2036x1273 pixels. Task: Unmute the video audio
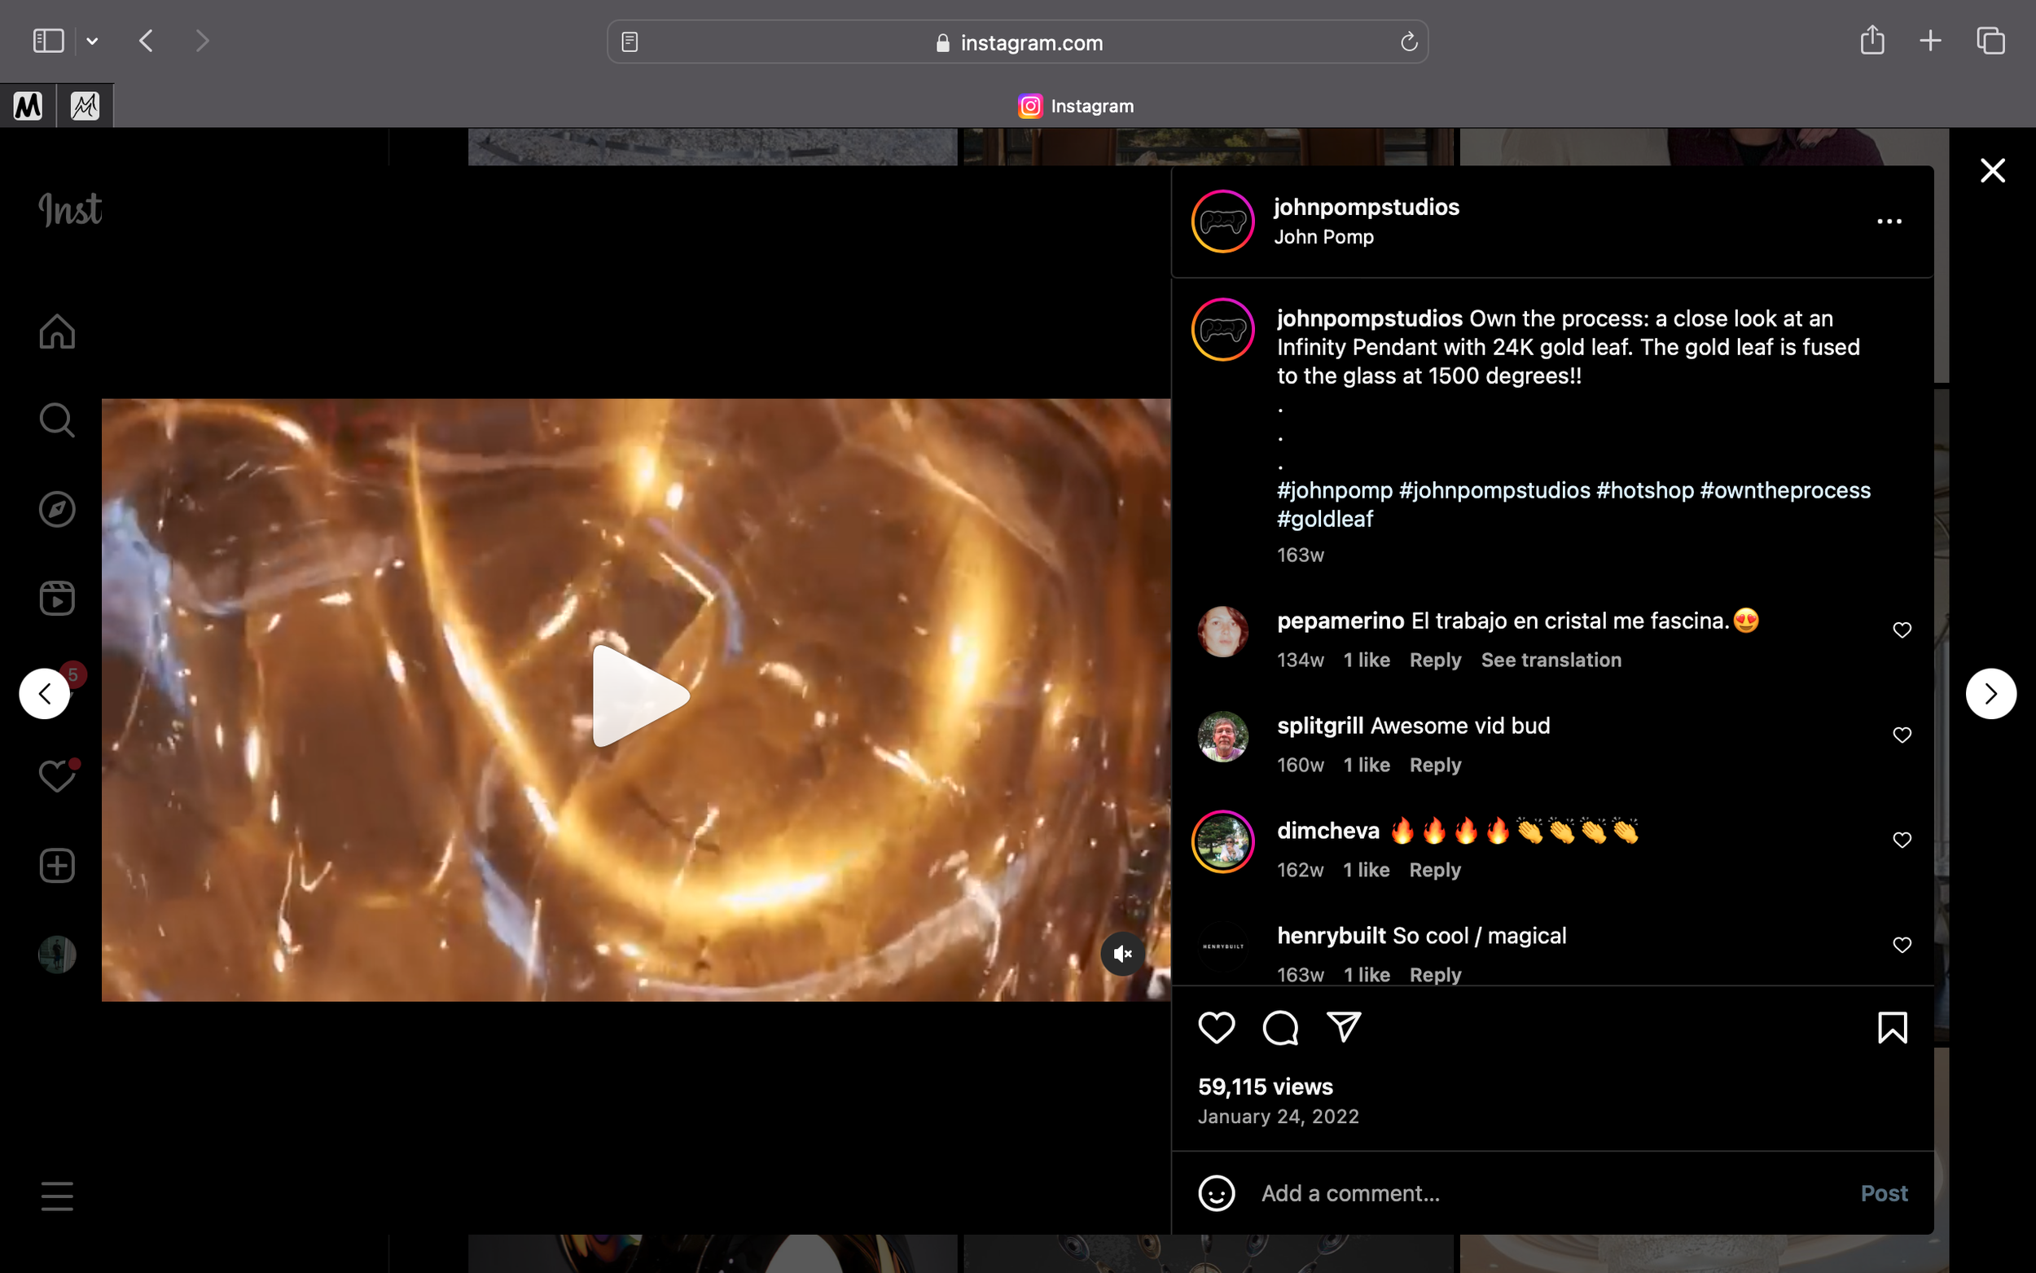point(1123,954)
